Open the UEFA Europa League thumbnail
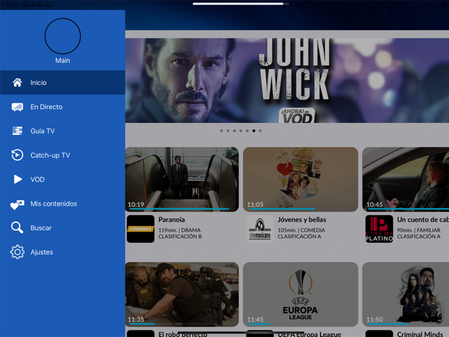The image size is (449, 337). coord(300,294)
